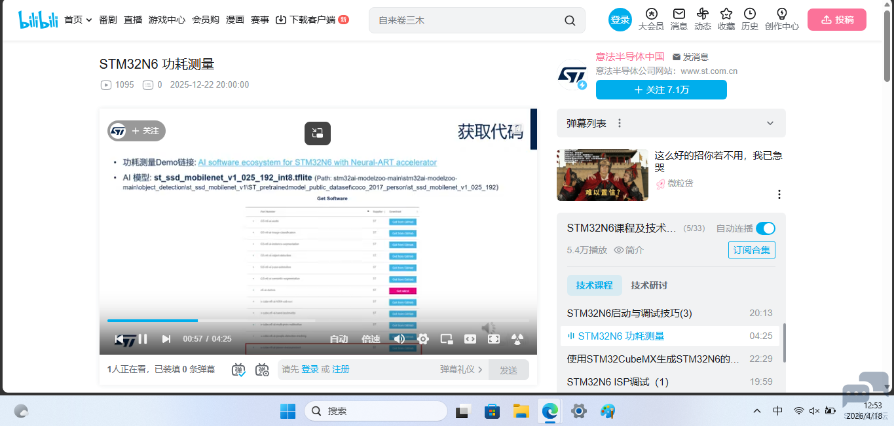This screenshot has height=426, width=894.
Task: Mute the video volume
Action: (400, 339)
